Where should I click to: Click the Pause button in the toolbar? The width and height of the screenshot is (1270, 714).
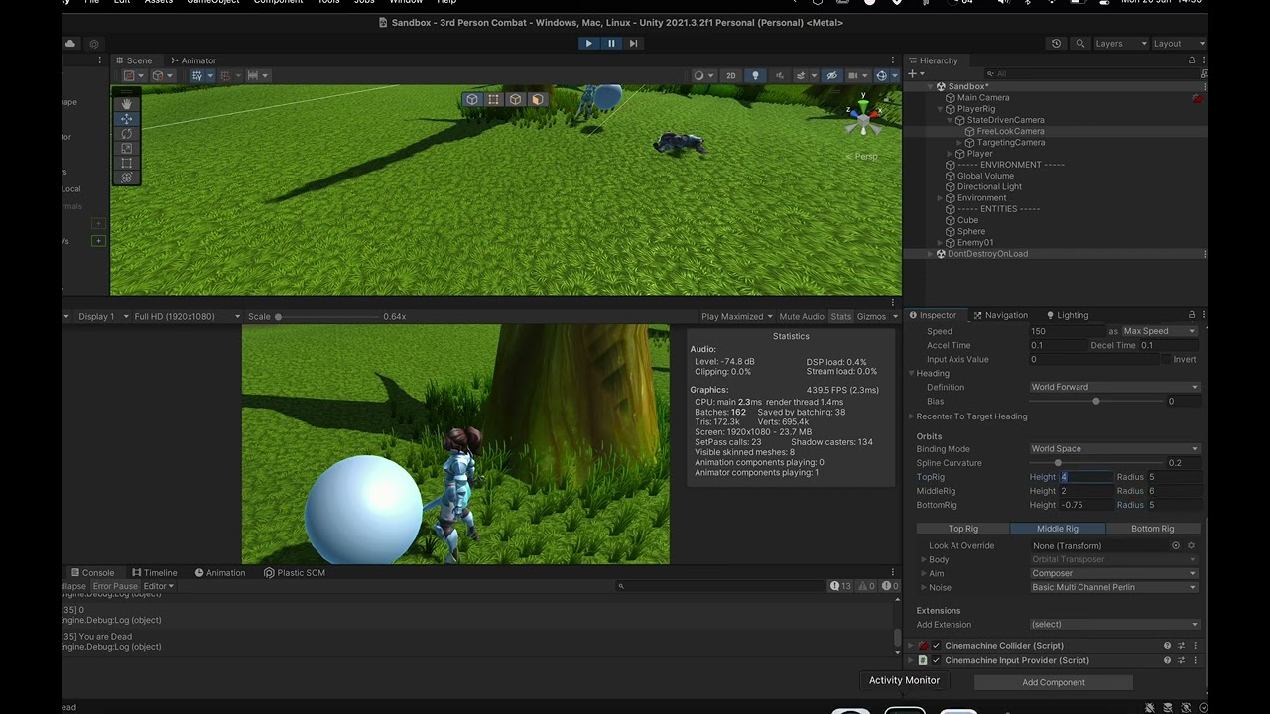[x=611, y=43]
